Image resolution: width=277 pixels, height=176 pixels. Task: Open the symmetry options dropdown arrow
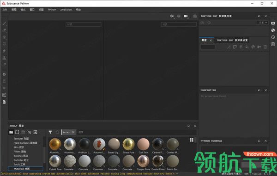tap(175, 18)
